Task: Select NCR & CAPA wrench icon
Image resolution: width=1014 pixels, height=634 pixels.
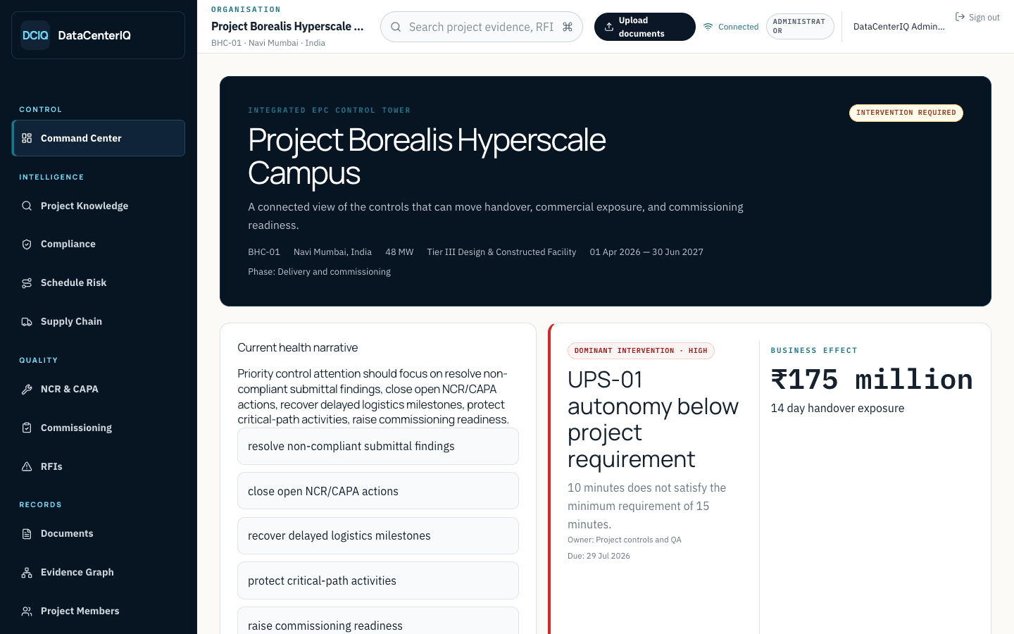Action: pyautogui.click(x=27, y=389)
